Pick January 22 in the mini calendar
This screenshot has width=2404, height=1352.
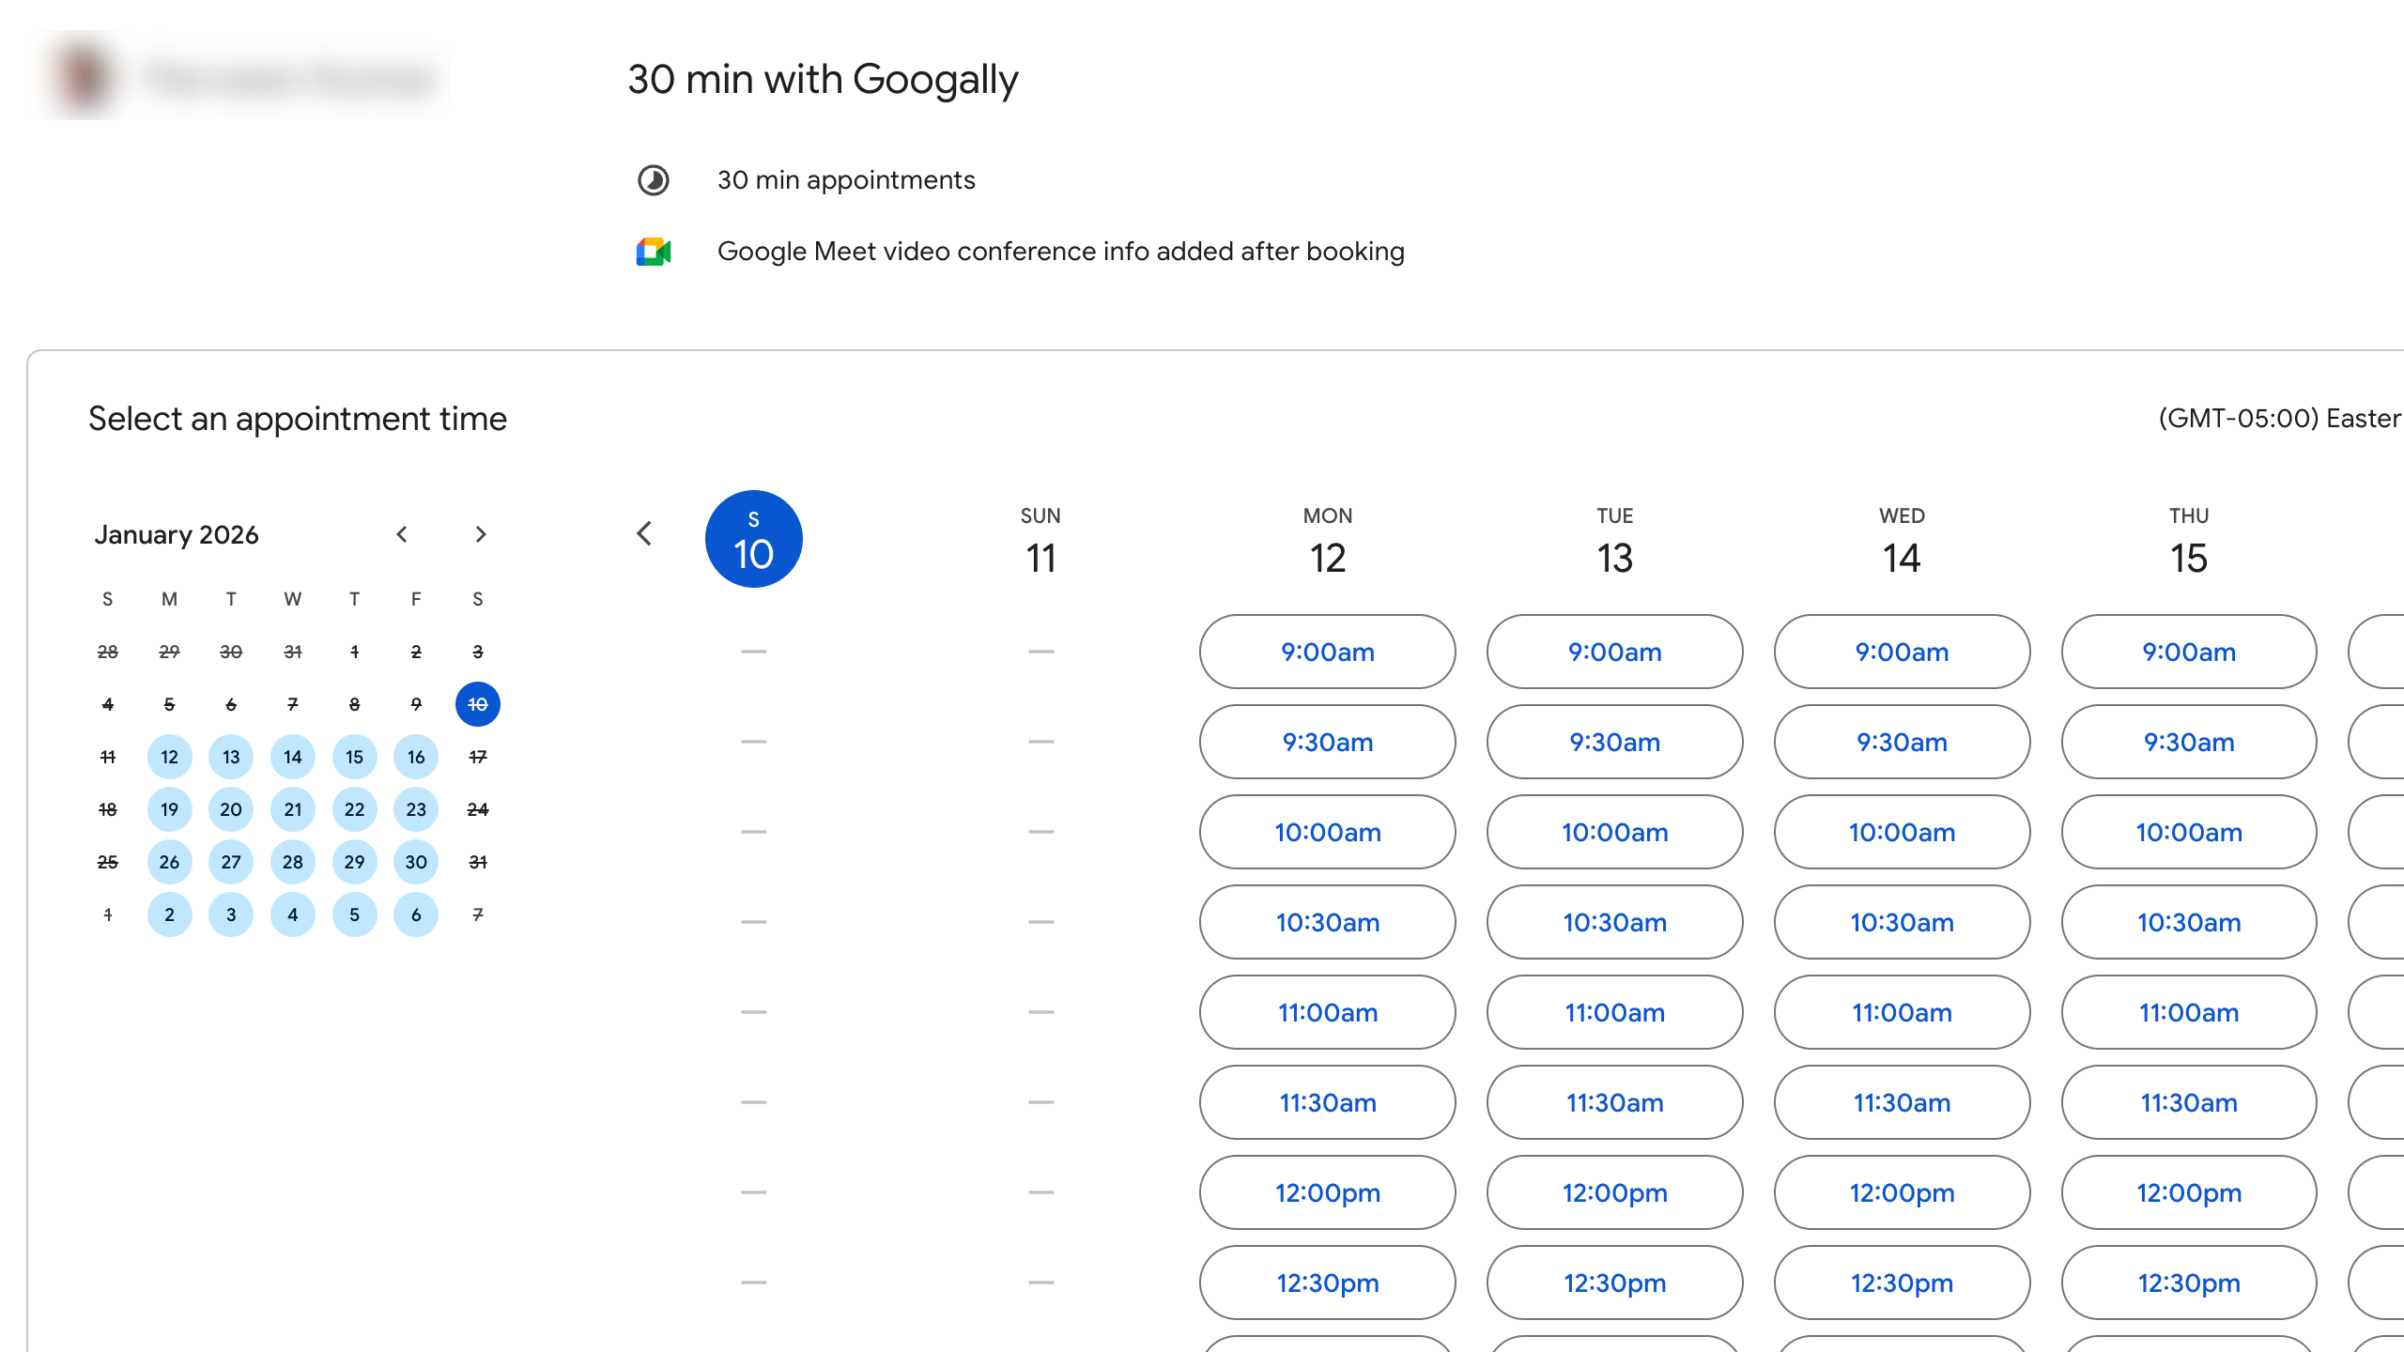coord(354,809)
